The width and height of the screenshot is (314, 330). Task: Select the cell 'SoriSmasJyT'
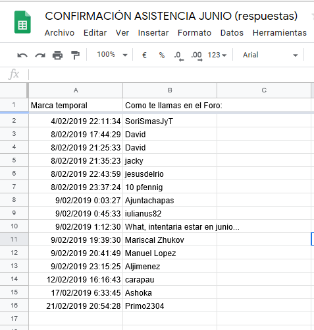pyautogui.click(x=170, y=121)
